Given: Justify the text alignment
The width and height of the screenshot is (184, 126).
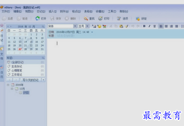Looking at the screenshot, I should 177,26.
